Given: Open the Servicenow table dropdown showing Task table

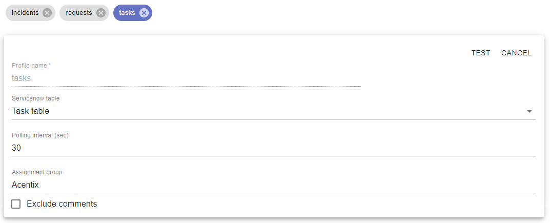Looking at the screenshot, I should point(274,111).
